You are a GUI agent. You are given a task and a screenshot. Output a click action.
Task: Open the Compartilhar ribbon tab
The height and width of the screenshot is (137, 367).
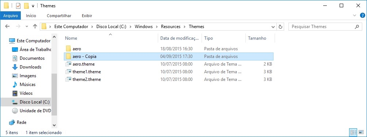click(x=59, y=16)
